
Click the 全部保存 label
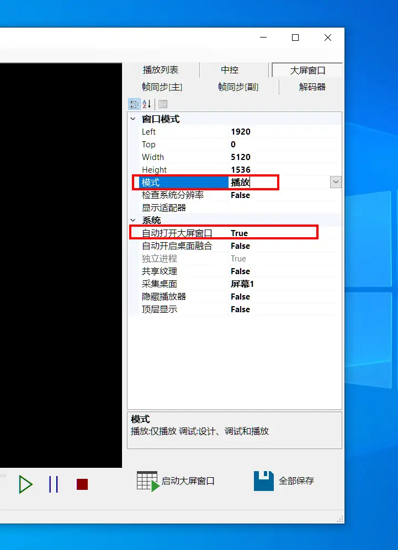[x=296, y=481]
